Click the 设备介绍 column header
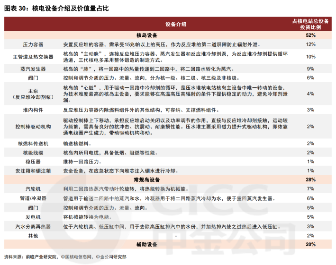Viewport: 336px width, 265px height. (176, 25)
